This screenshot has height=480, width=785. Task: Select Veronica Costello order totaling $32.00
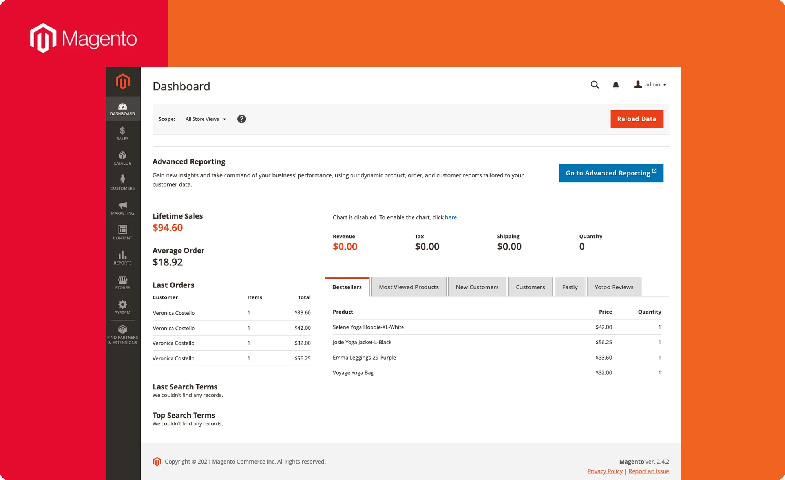coord(232,343)
